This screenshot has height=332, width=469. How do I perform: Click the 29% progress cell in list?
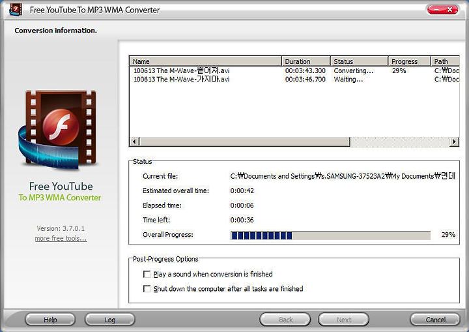click(399, 70)
